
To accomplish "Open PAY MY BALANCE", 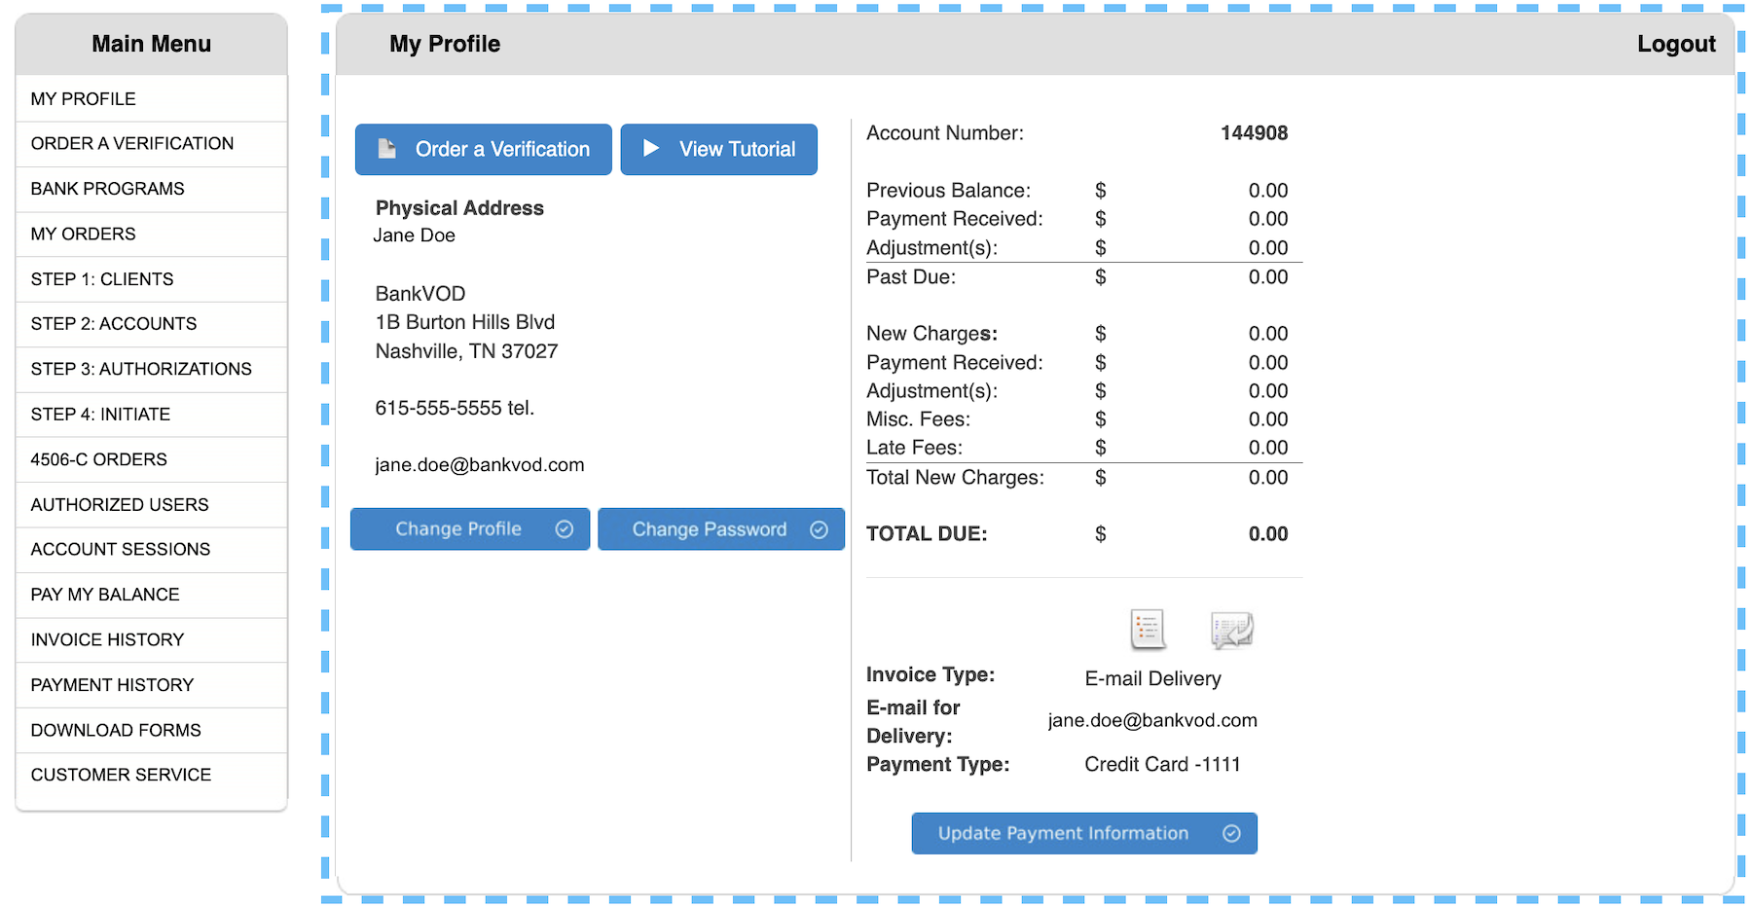I will tap(105, 595).
